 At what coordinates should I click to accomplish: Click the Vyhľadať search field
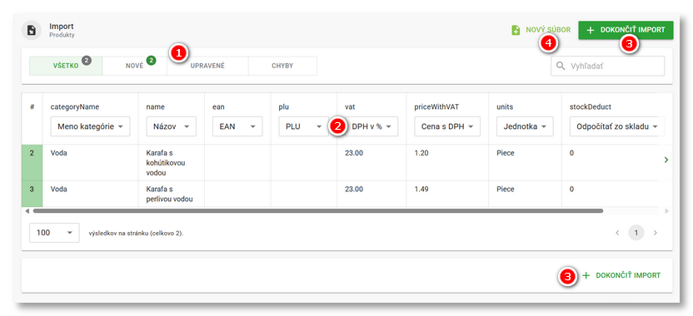(607, 67)
